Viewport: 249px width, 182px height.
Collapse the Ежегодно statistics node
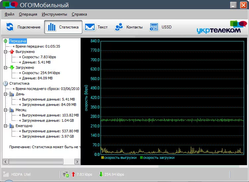(x=5, y=126)
